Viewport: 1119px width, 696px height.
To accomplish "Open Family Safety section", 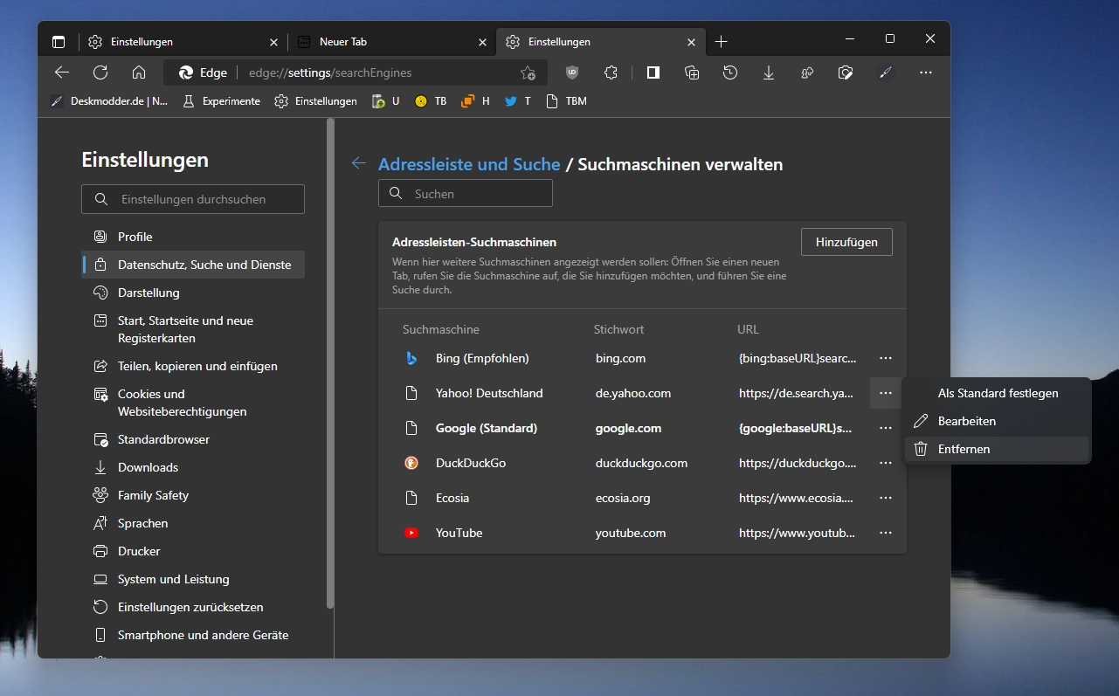I will pos(193,495).
